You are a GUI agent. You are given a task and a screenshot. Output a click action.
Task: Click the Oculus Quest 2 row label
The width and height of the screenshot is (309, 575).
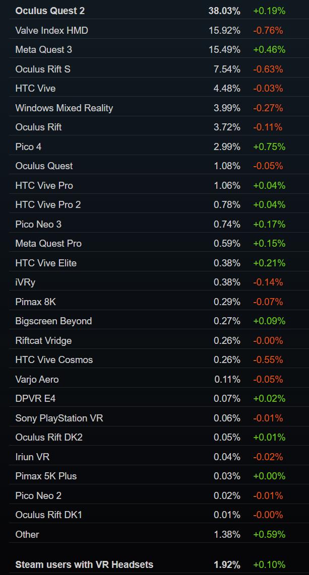click(x=50, y=11)
